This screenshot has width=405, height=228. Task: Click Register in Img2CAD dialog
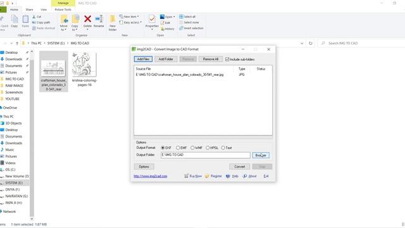coord(213,176)
